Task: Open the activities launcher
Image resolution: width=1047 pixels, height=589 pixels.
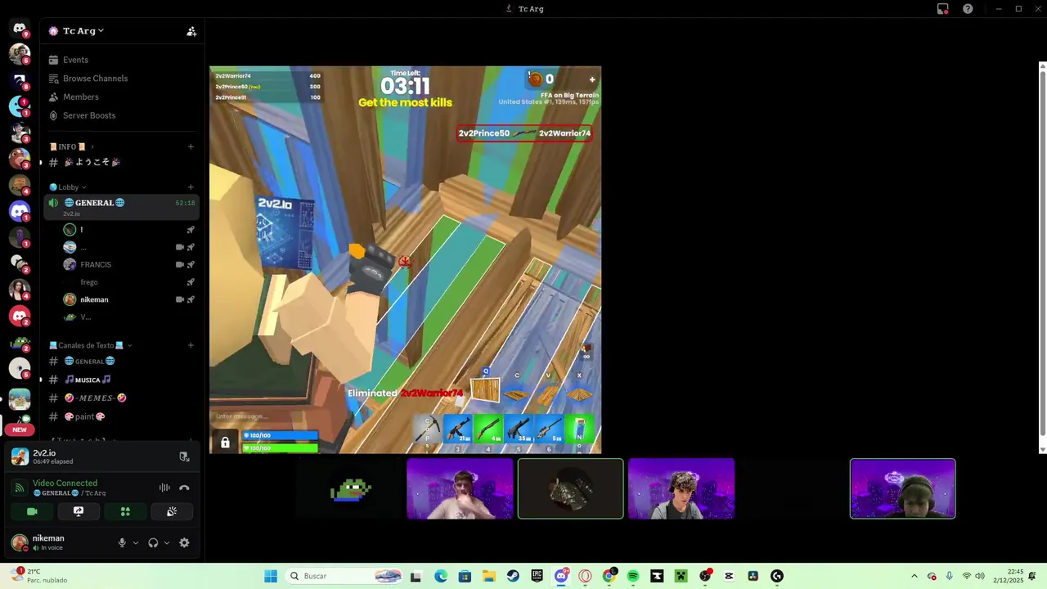Action: [125, 511]
